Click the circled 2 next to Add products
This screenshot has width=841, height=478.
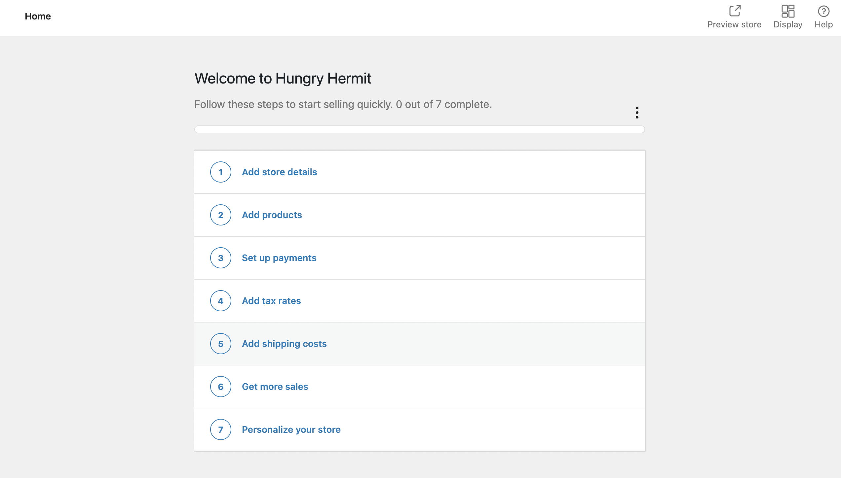tap(220, 215)
